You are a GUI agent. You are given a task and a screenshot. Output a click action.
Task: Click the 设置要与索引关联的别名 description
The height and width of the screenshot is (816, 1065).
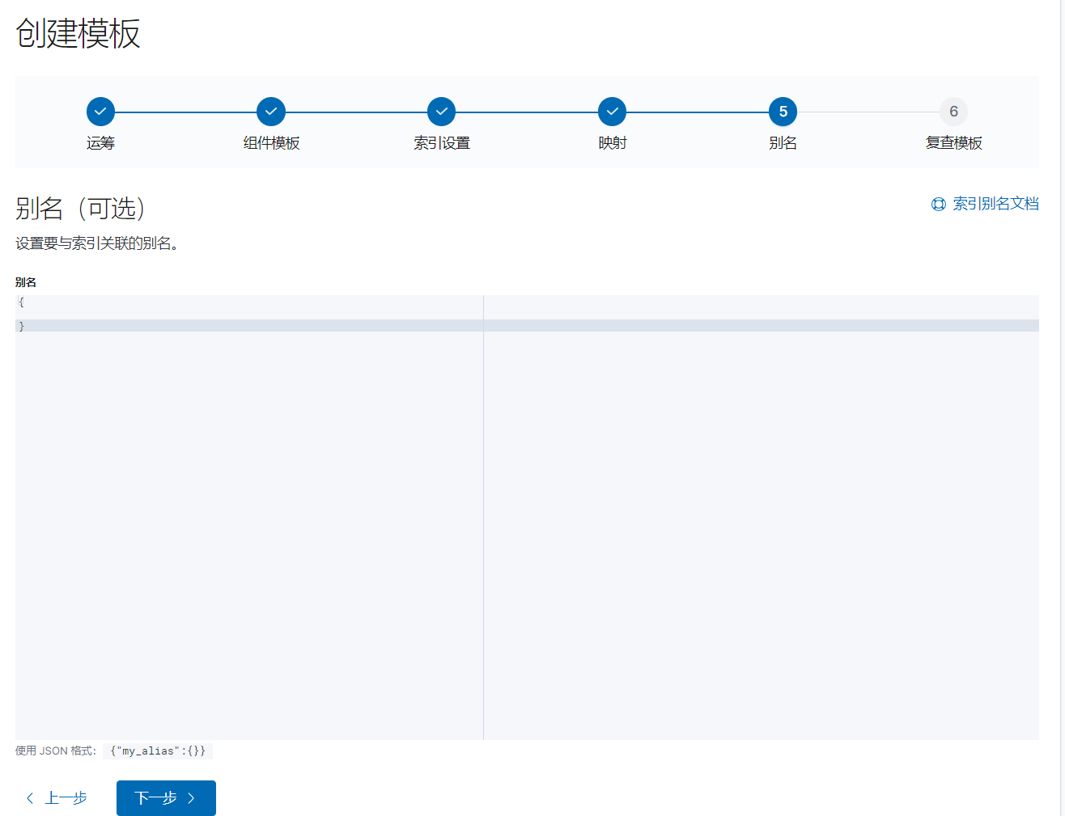96,243
